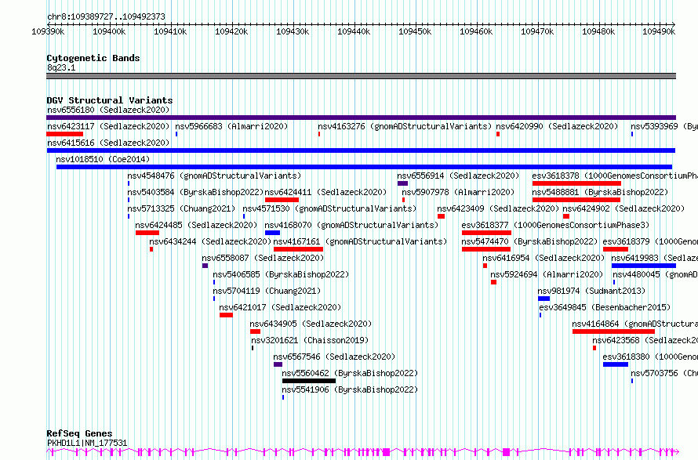This screenshot has width=698, height=460.
Task: Select the long purple nsv6556180 variant bar
Action: 361,118
